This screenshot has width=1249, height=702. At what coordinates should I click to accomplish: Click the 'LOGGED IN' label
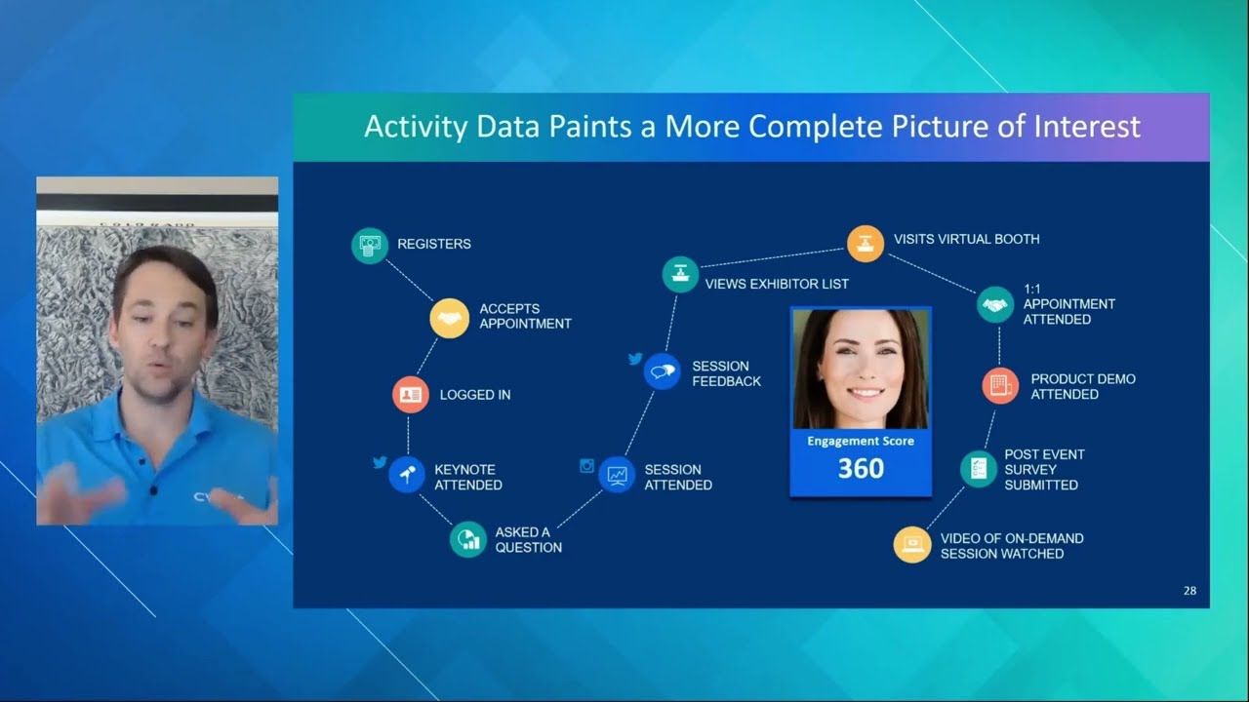point(475,395)
